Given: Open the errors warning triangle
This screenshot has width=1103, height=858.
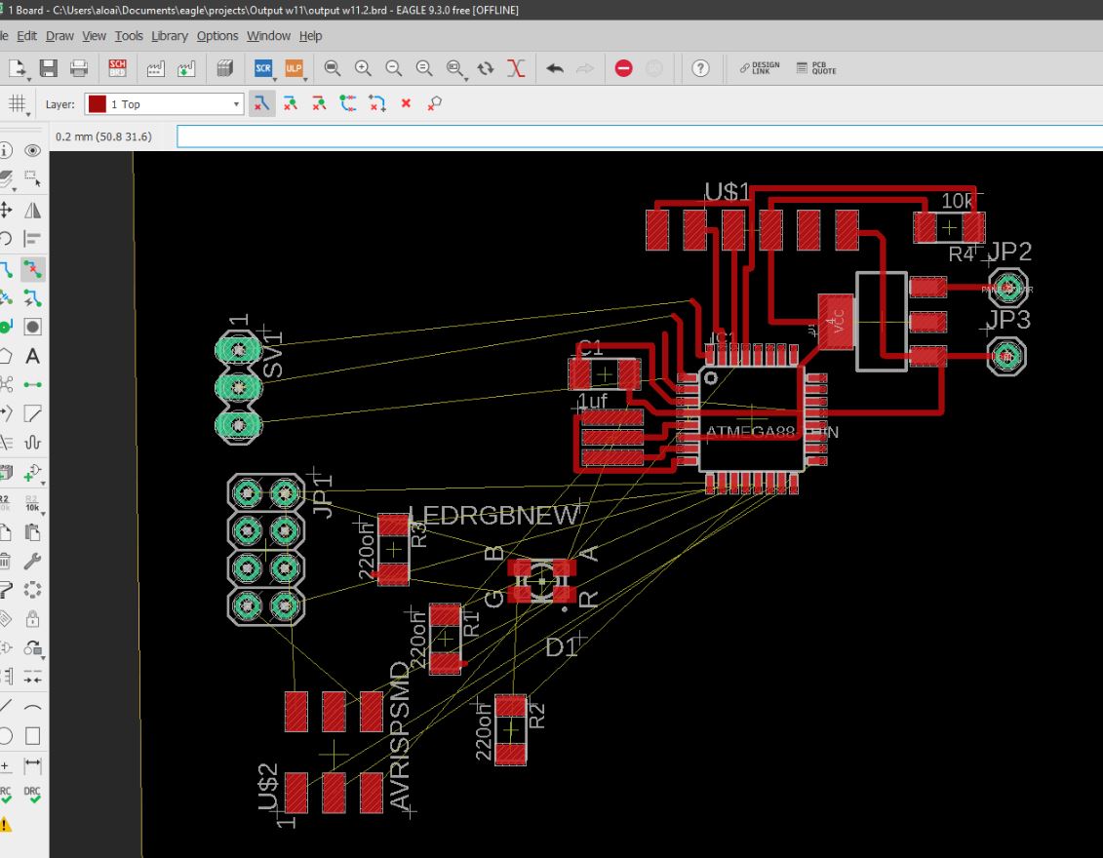Looking at the screenshot, I should pos(5,824).
